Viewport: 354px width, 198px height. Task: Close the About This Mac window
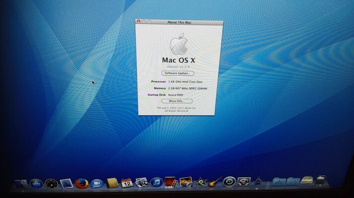coord(139,22)
